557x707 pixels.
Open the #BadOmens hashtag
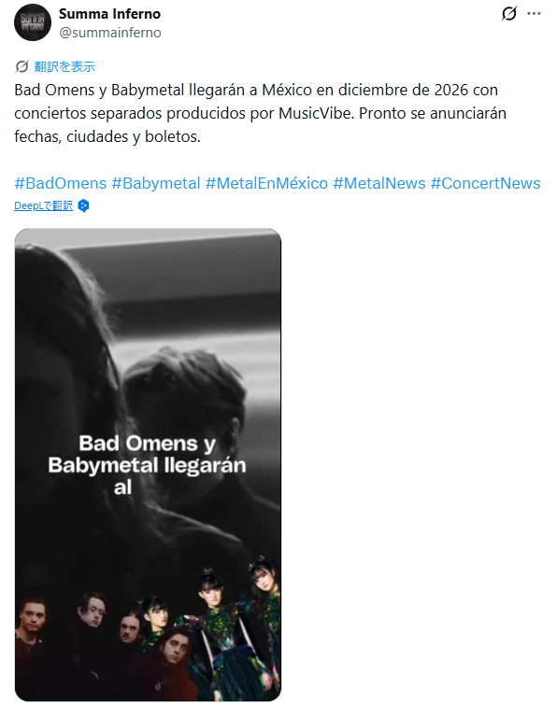coord(61,183)
